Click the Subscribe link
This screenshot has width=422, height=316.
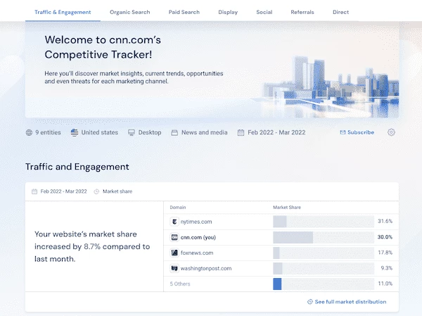point(361,132)
